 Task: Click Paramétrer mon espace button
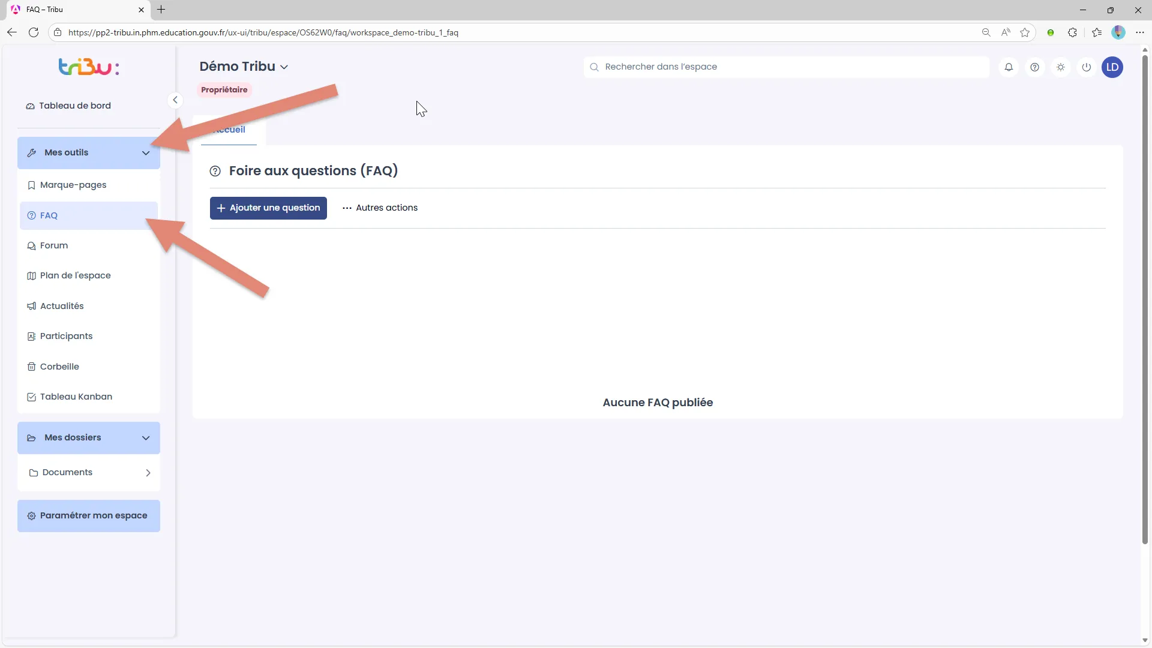point(89,516)
